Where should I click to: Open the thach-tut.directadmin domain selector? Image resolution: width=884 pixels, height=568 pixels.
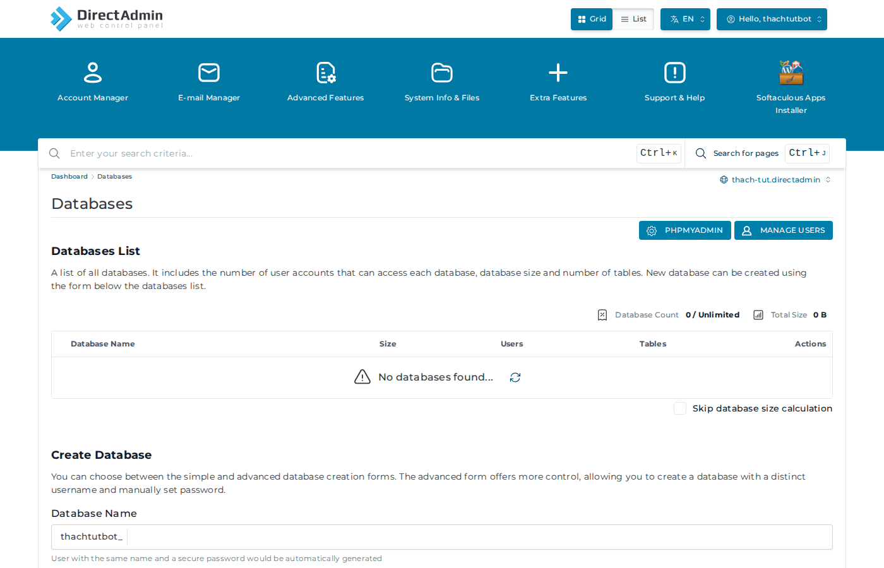[x=775, y=179]
